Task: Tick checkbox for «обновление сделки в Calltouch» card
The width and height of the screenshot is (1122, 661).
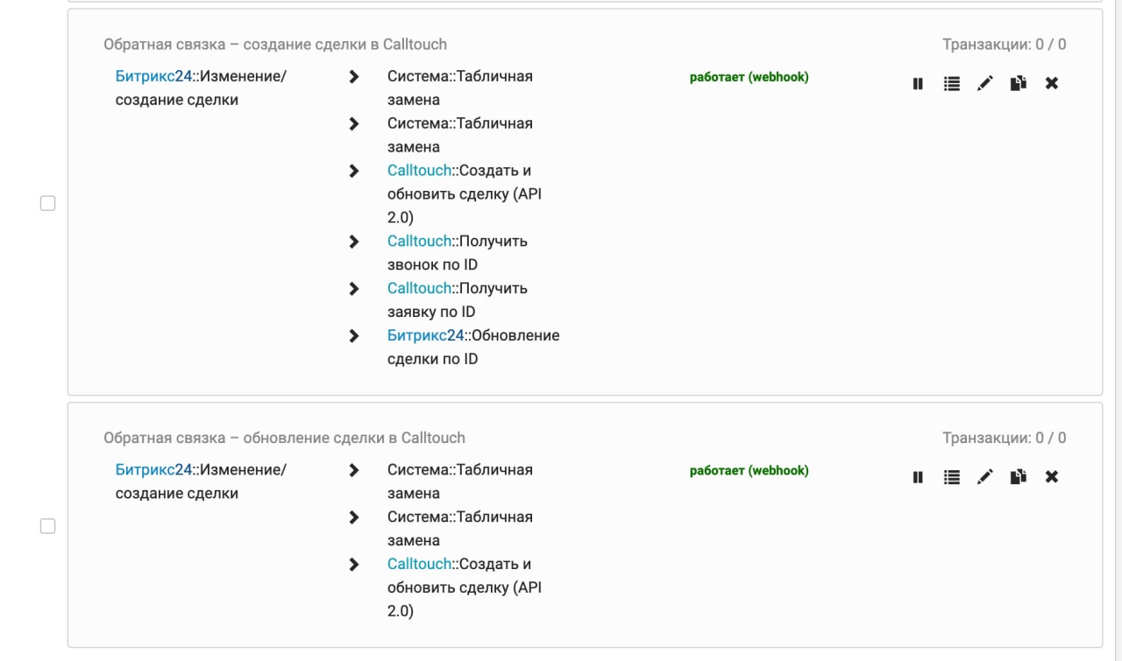Action: tap(47, 526)
